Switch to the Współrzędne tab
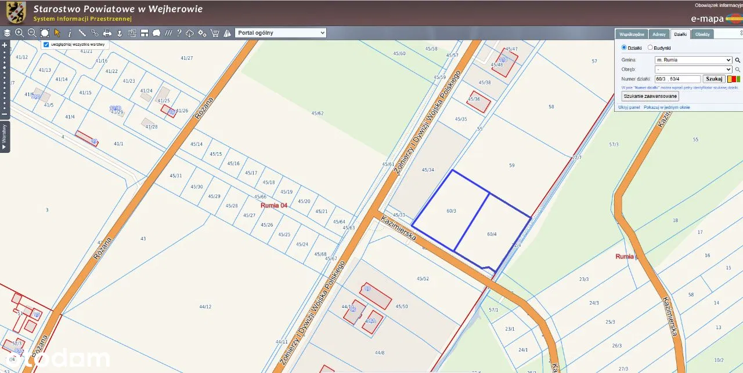Screen dimensions: 743x373 click(x=632, y=34)
